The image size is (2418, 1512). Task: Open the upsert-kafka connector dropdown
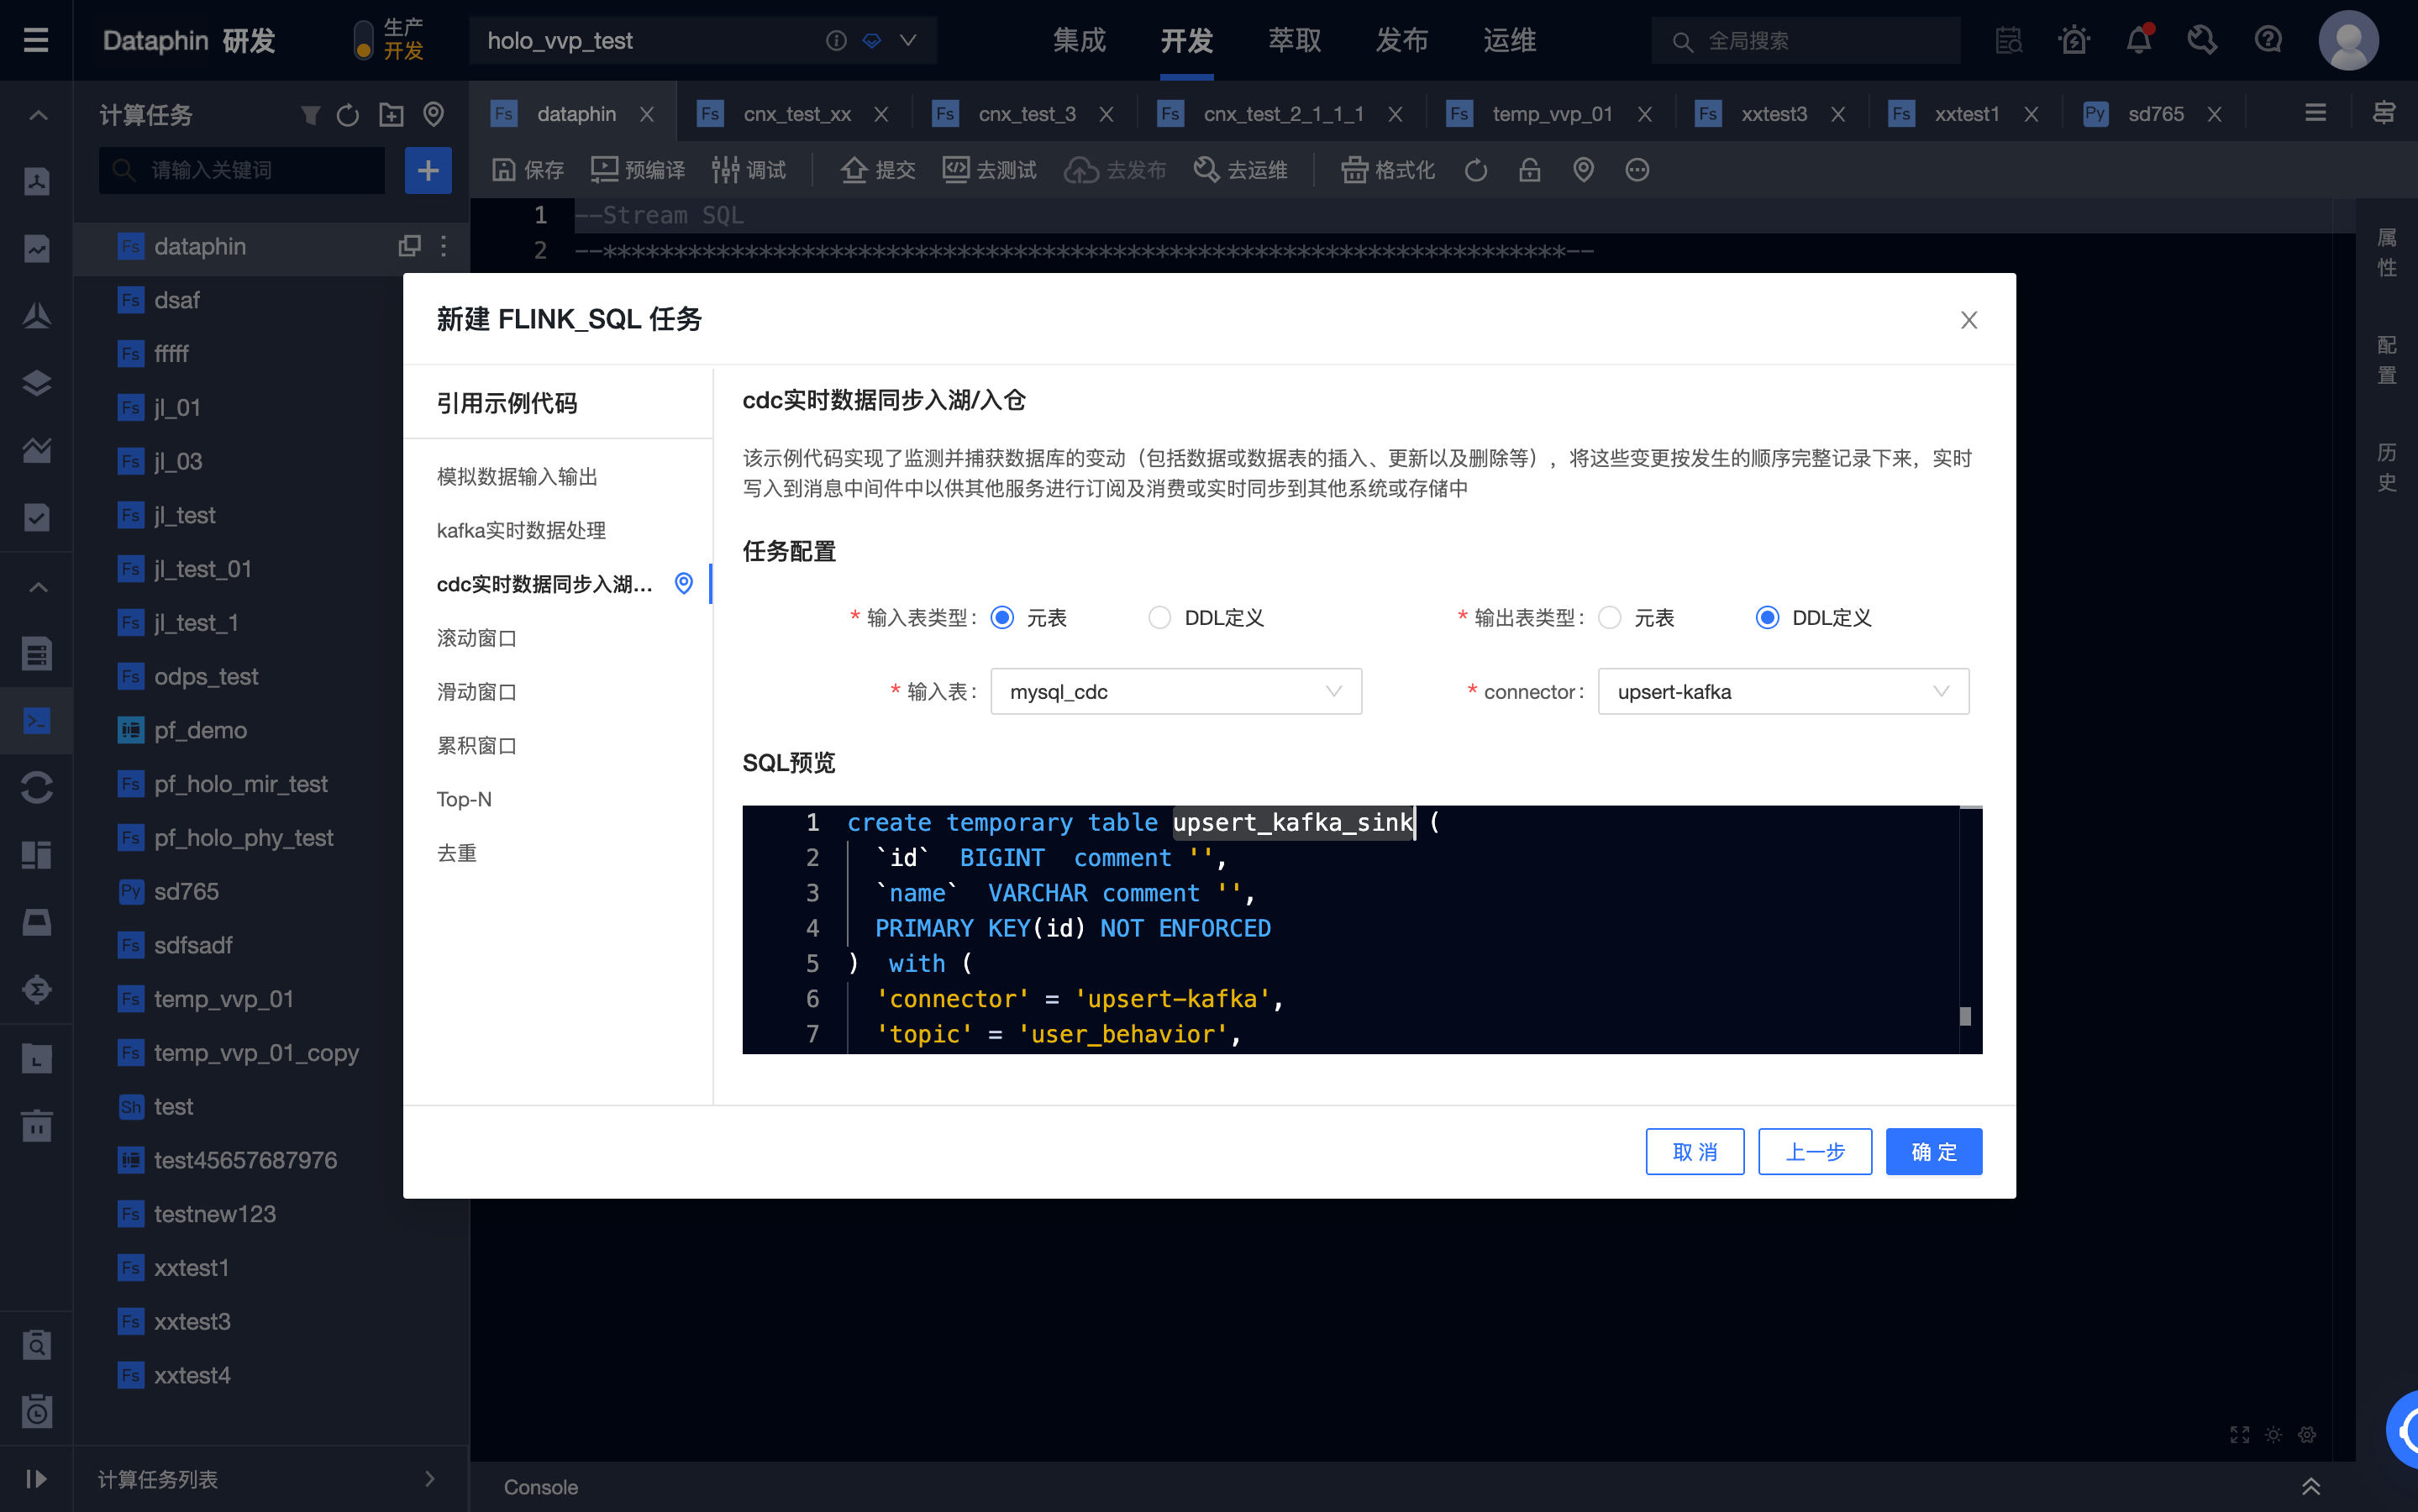[x=1783, y=691]
